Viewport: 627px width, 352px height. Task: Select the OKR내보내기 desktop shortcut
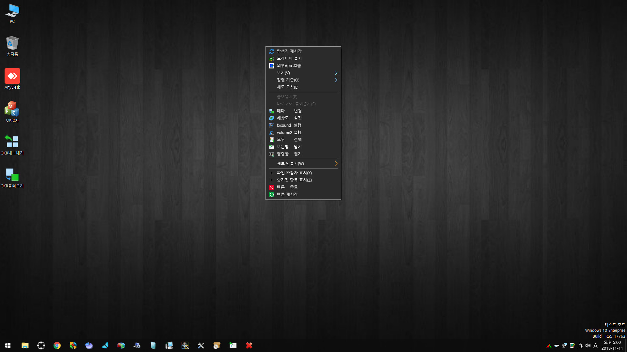tap(12, 145)
